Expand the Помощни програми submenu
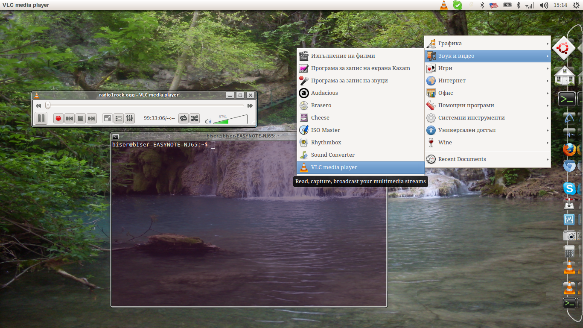This screenshot has height=328, width=583. (x=487, y=105)
